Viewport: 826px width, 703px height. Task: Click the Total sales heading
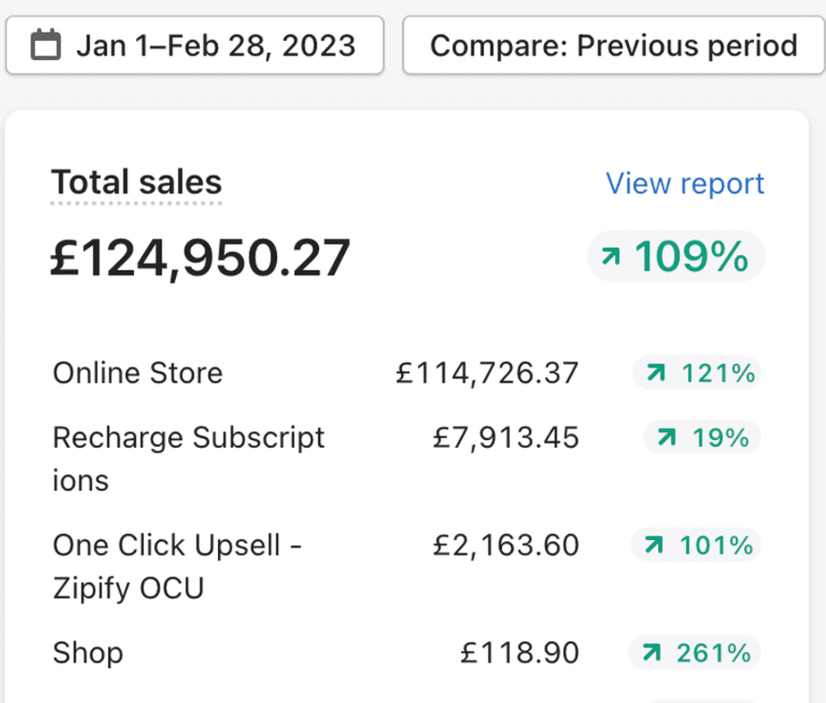pyautogui.click(x=136, y=182)
